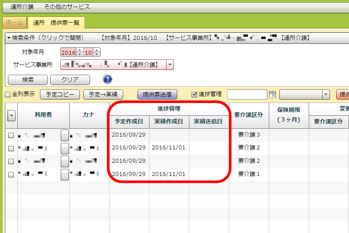This screenshot has height=233, width=349.
Task: Open the 通所介護 menu
Action: [24, 7]
